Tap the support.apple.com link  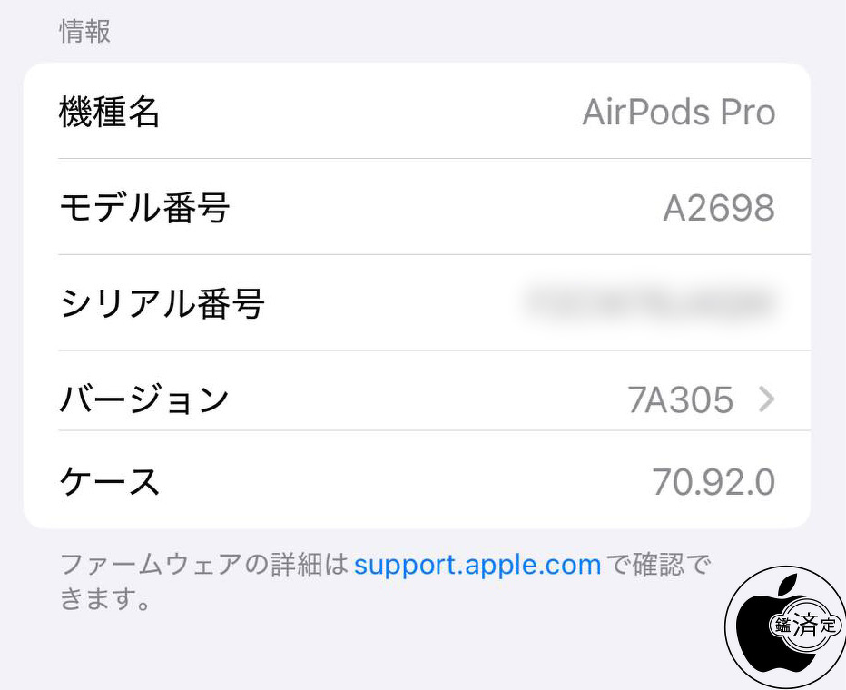(477, 566)
